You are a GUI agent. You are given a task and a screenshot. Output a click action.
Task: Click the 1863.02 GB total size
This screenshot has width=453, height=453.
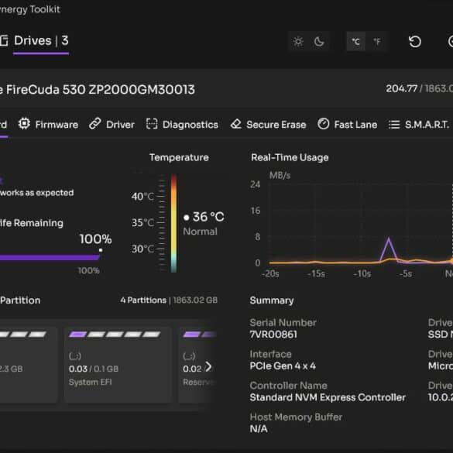click(195, 300)
